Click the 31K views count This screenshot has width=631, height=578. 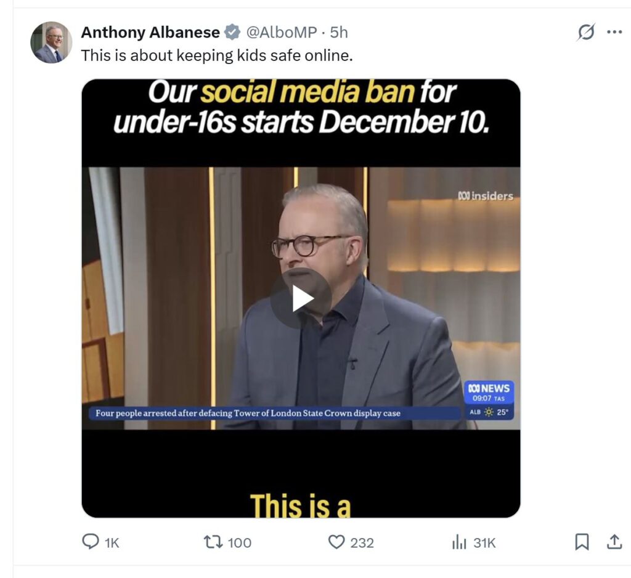[x=484, y=543]
